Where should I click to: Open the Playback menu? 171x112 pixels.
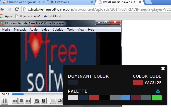coord(20,30)
